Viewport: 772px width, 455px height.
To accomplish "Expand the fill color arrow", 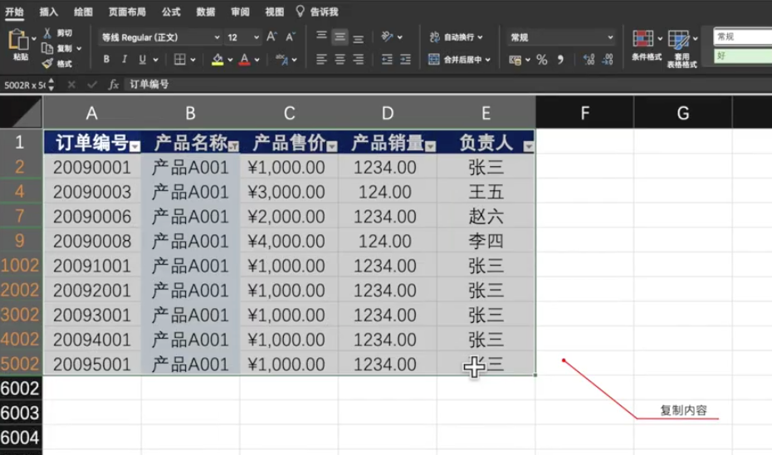I will coord(230,60).
